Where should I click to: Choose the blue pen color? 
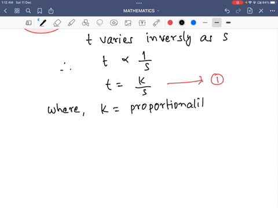pyautogui.click(x=193, y=23)
